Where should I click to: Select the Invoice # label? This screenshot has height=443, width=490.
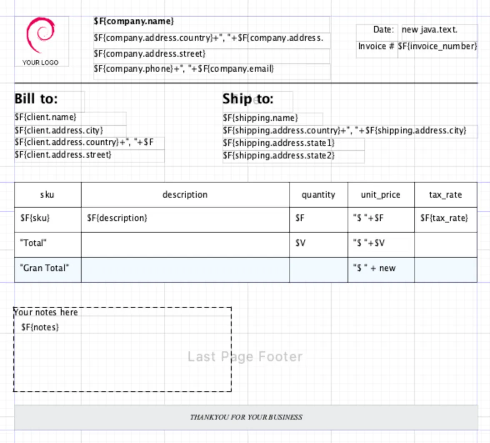[x=376, y=46]
